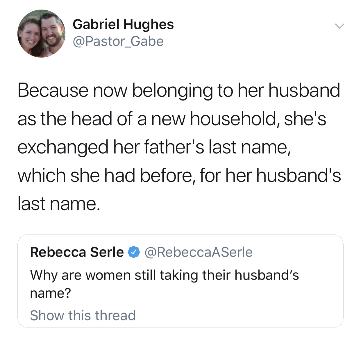The image size is (361, 345).
Task: Click the word "husband's" in quoted tweet
Action: point(267,275)
